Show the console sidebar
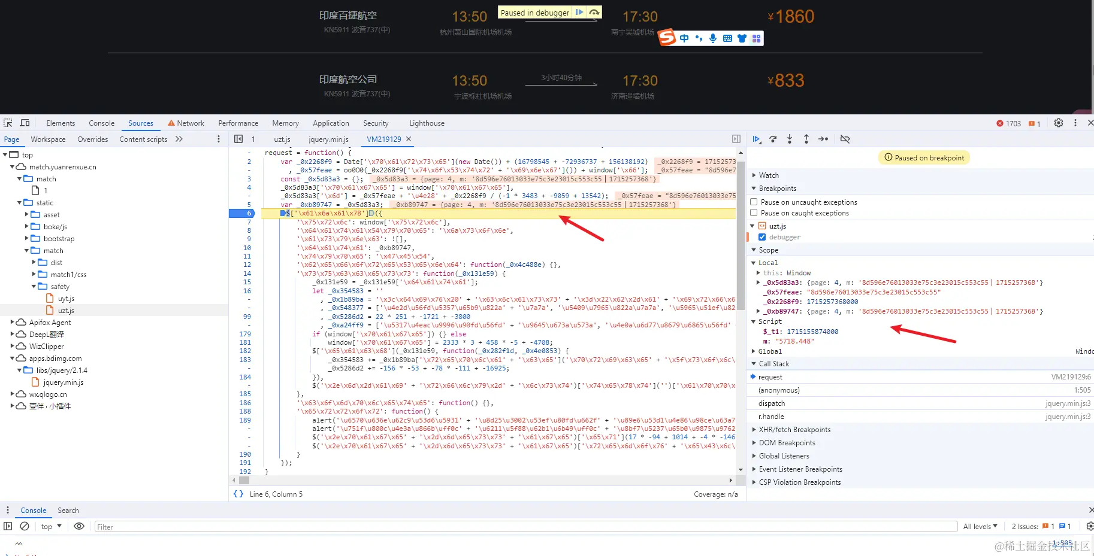The width and height of the screenshot is (1094, 556). 8,526
